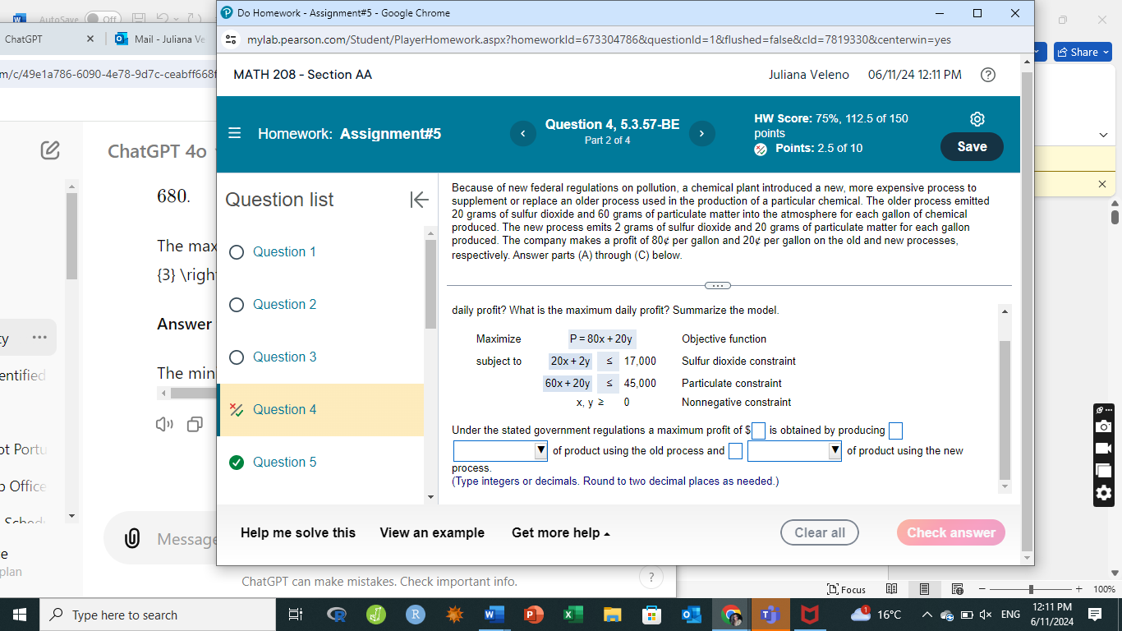Click the read-aloud speaker icon in ChatGPT

tap(165, 425)
